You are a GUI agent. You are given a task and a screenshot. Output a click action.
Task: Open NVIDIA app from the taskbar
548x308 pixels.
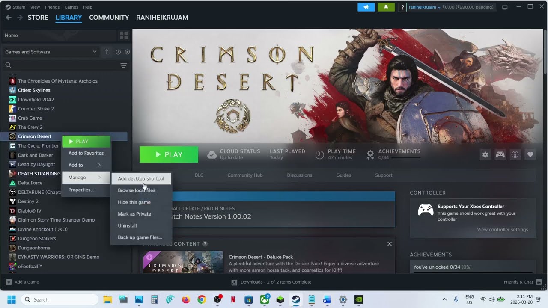(x=359, y=299)
